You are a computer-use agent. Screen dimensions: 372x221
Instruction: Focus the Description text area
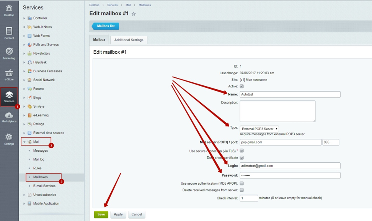click(x=277, y=111)
